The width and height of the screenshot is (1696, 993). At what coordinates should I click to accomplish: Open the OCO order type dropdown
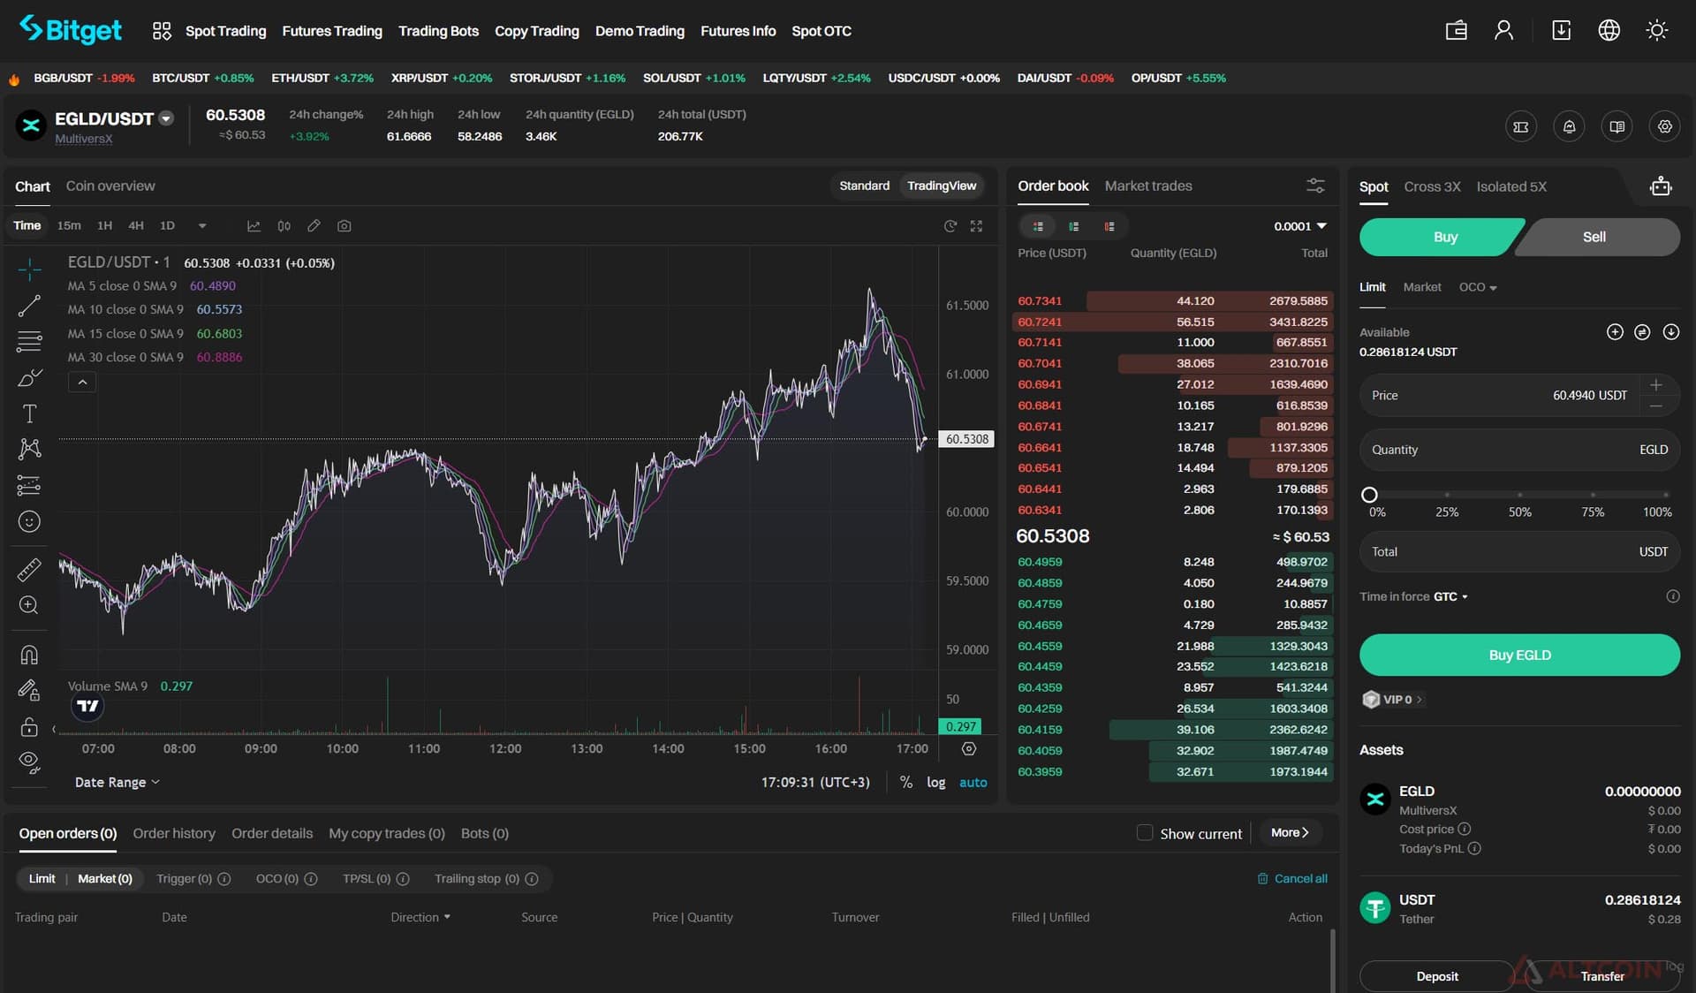click(1478, 287)
